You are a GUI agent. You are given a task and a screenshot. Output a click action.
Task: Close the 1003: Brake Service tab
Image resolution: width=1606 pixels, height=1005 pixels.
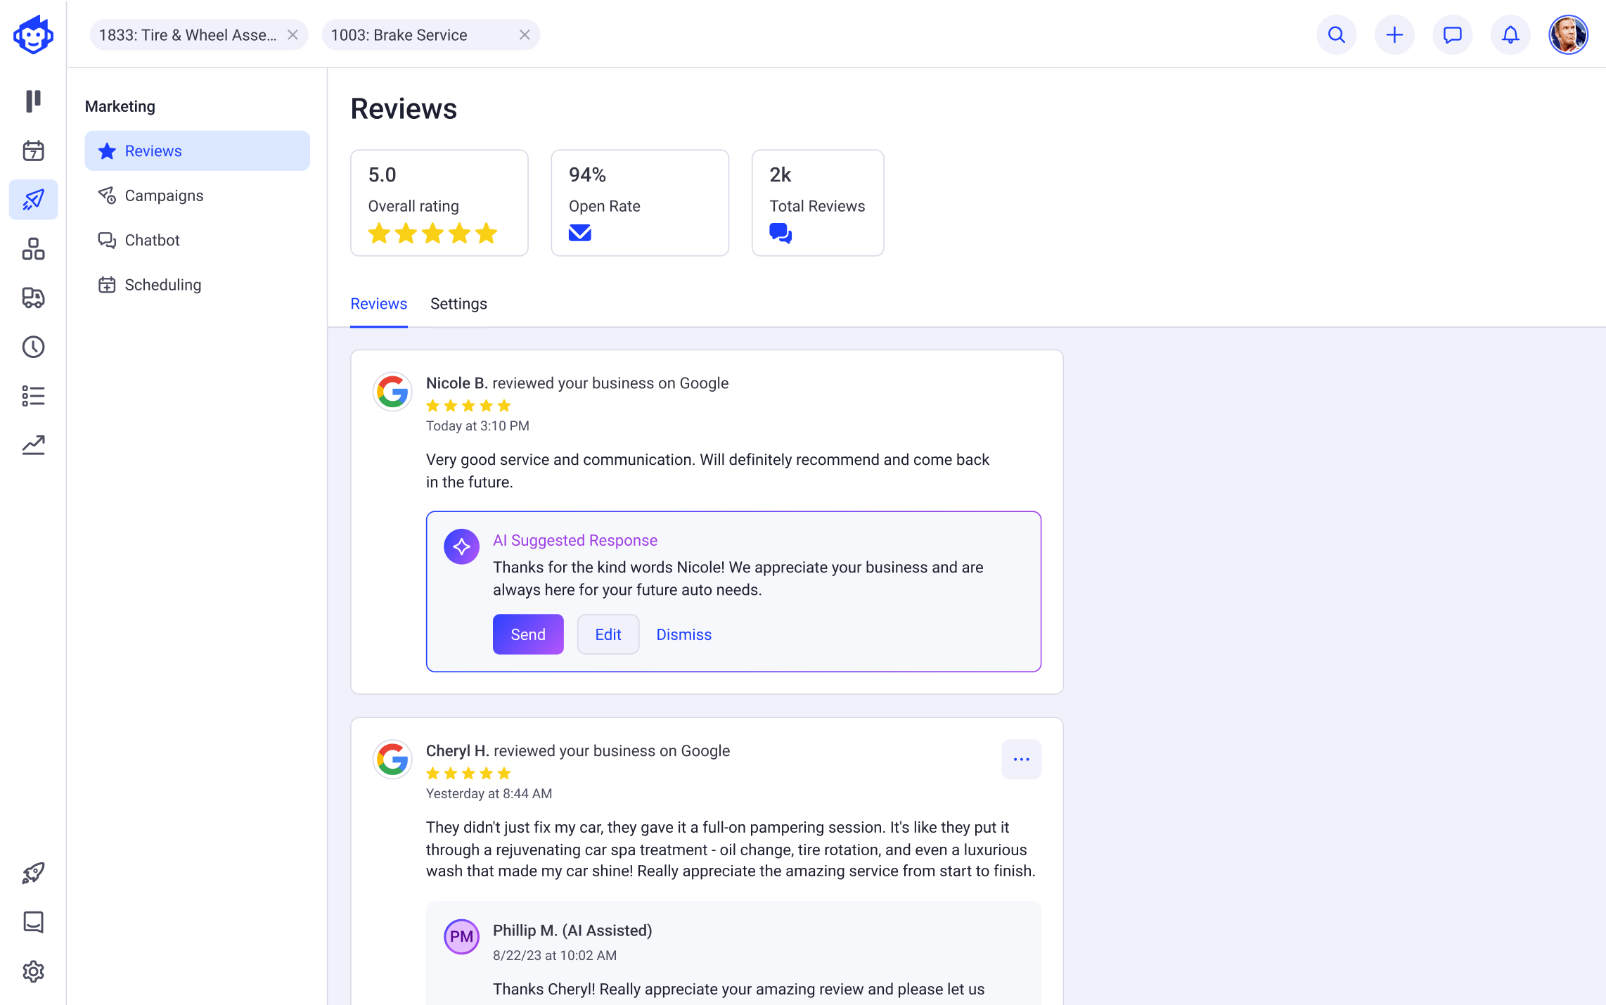525,35
